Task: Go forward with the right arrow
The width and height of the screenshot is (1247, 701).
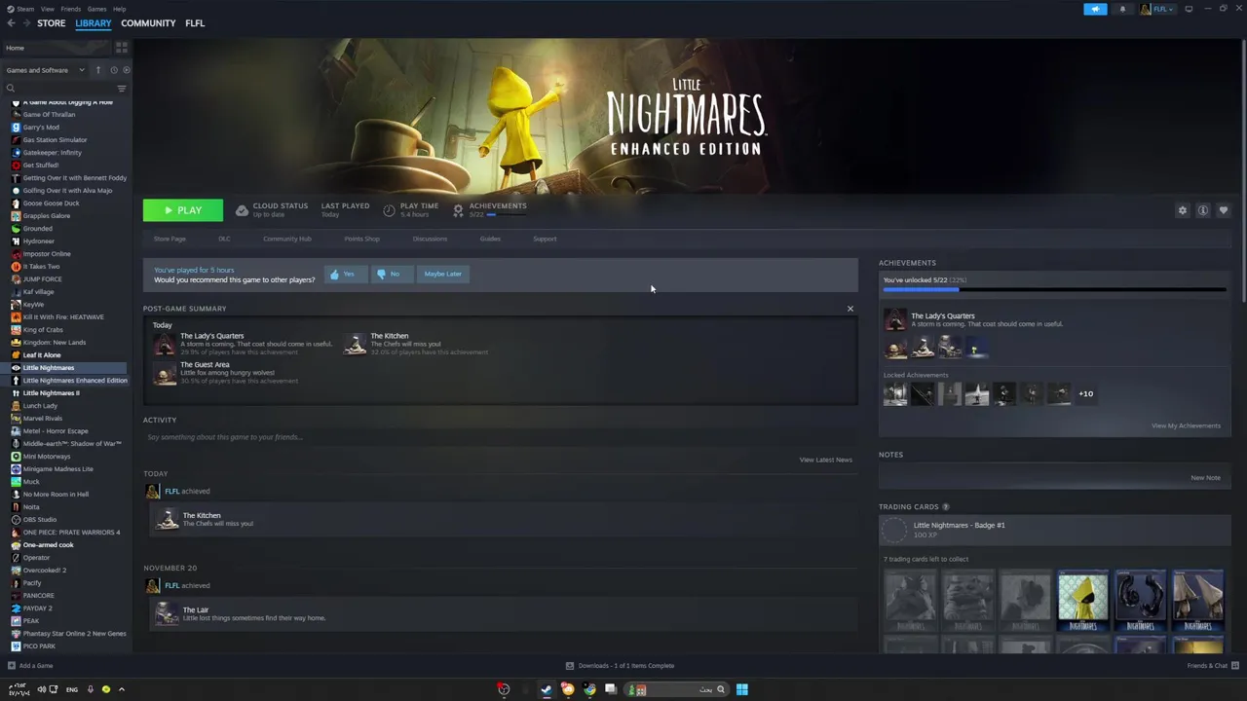Action: pyautogui.click(x=25, y=23)
